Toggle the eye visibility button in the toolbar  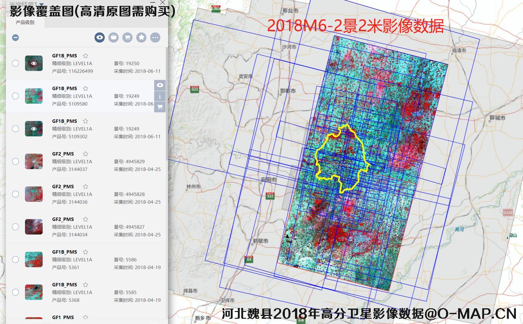(x=99, y=38)
